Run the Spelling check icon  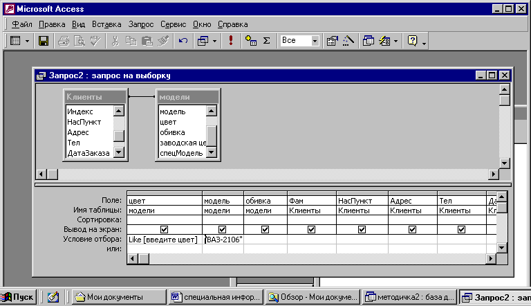click(x=95, y=41)
